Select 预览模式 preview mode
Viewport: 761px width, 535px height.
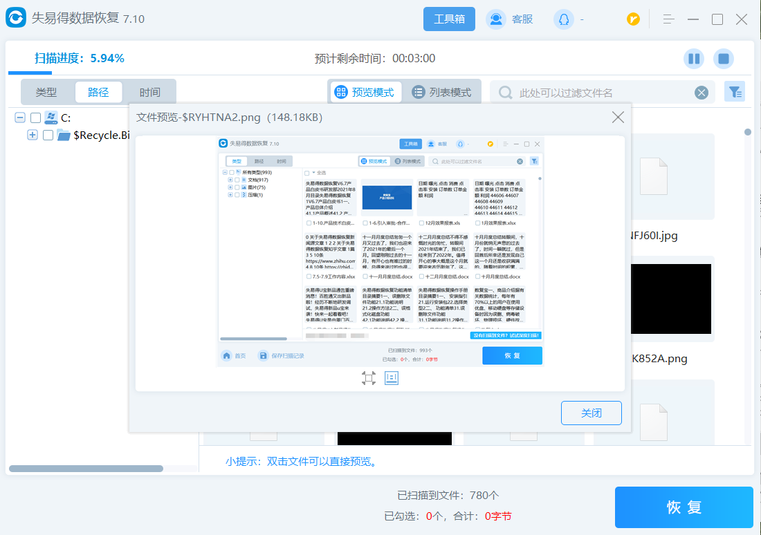(x=366, y=92)
